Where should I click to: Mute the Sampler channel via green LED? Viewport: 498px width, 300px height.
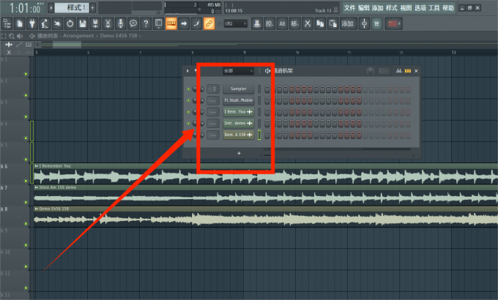coord(188,89)
